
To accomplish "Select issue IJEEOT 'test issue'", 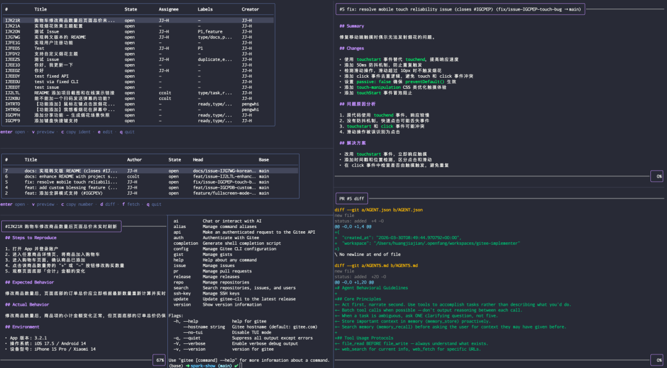I will [x=138, y=87].
